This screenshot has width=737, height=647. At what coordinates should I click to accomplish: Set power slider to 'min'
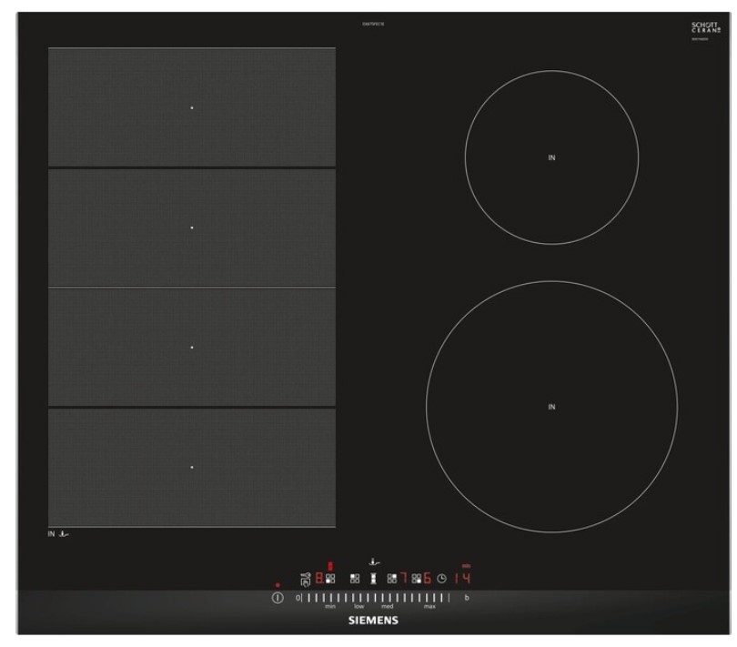click(x=330, y=598)
